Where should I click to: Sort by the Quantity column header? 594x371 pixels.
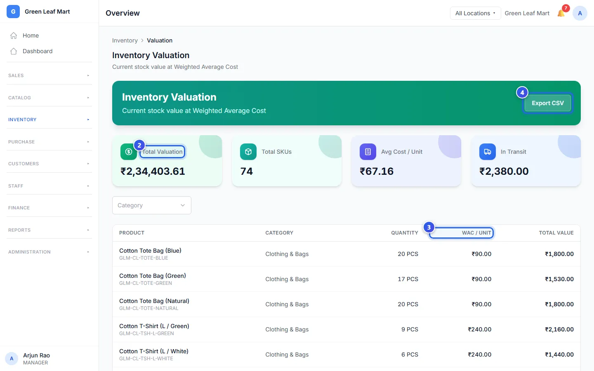click(x=405, y=233)
